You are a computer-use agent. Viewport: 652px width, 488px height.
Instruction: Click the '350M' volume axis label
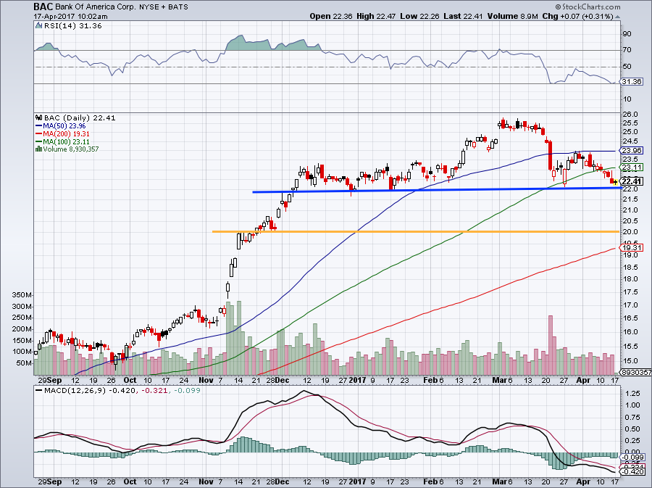(x=22, y=295)
